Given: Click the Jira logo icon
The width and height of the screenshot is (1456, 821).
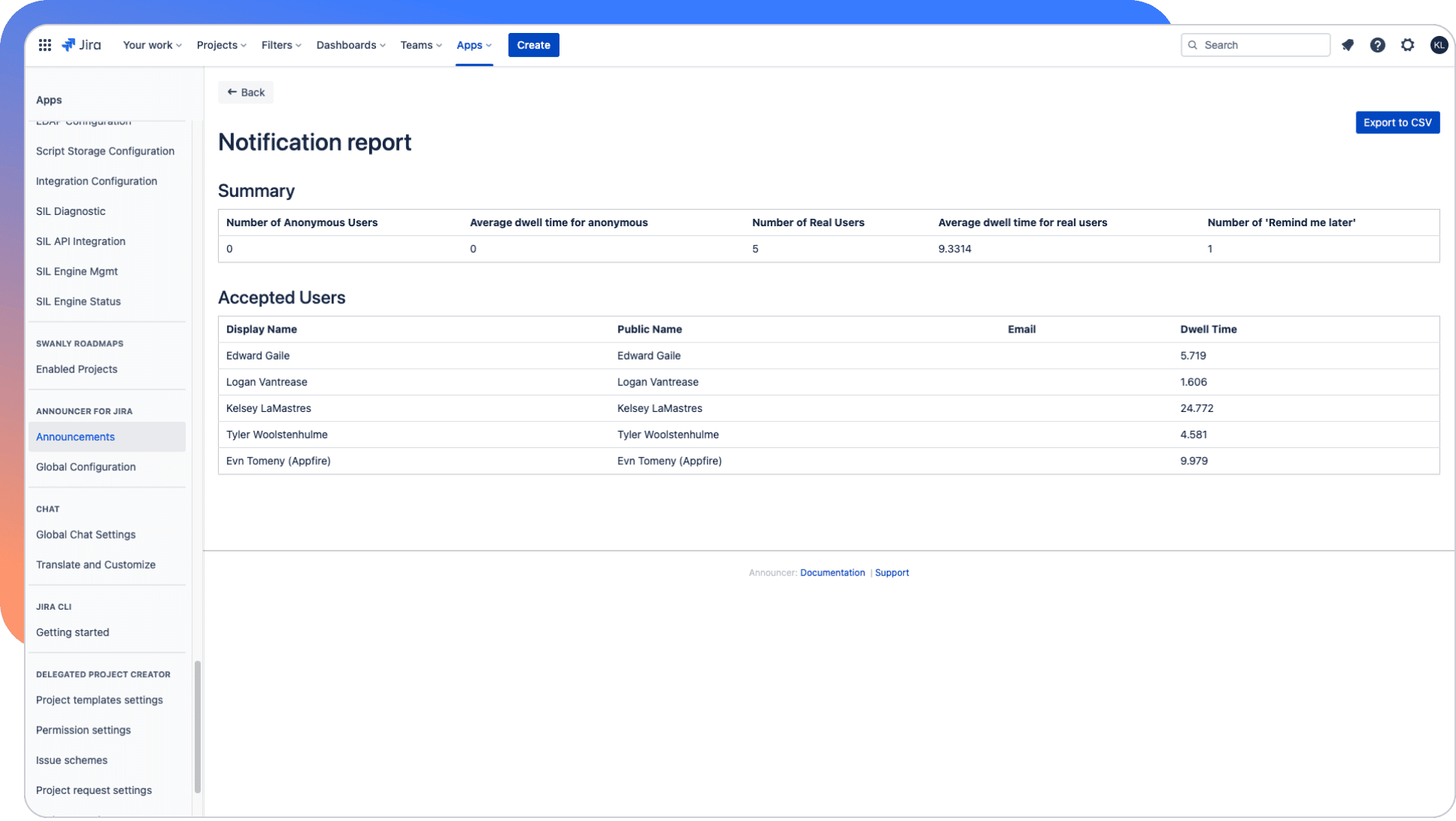Looking at the screenshot, I should pyautogui.click(x=69, y=44).
